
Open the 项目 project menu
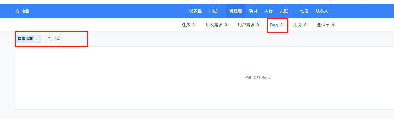(253, 11)
